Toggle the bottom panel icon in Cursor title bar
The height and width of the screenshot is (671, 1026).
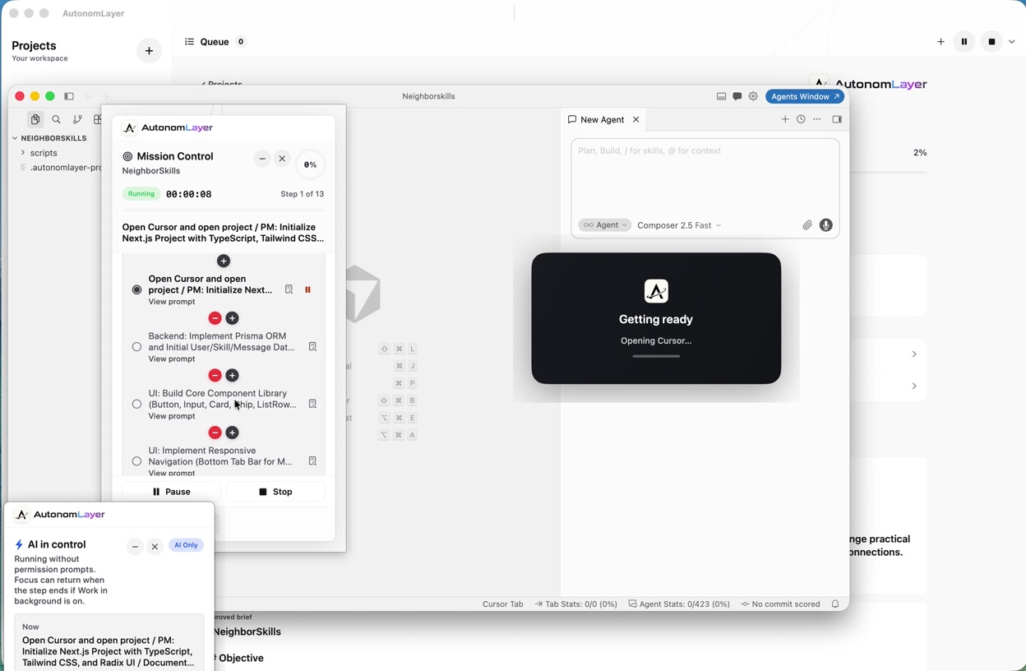point(721,96)
